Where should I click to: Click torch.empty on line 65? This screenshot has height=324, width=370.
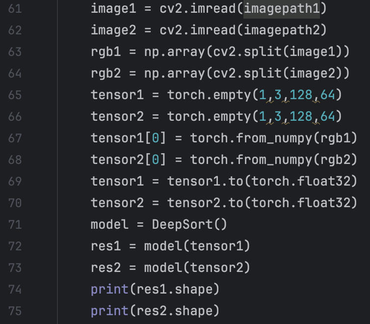click(209, 95)
